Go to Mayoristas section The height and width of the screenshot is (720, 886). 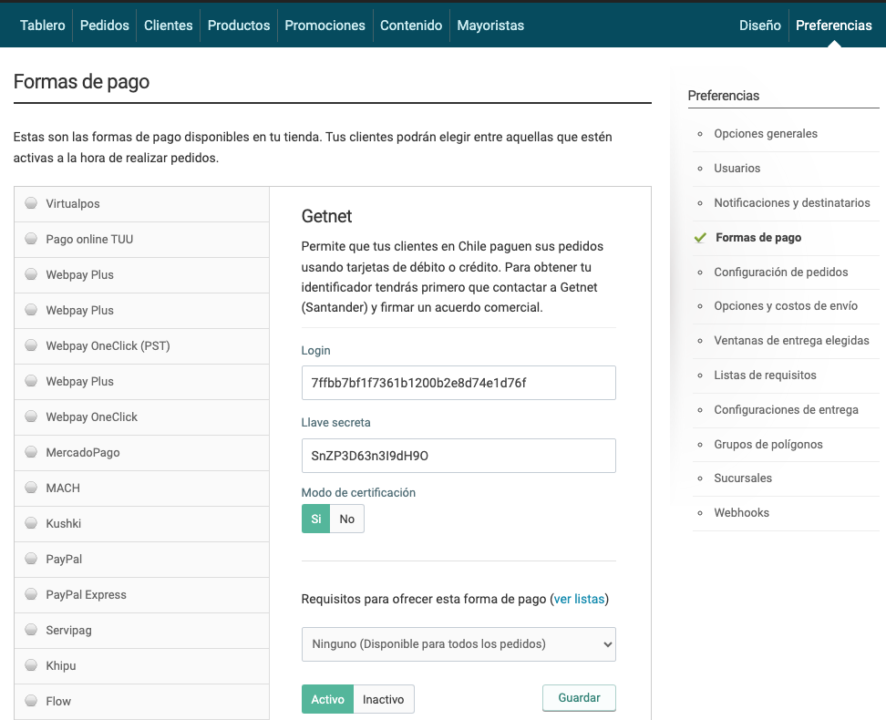pos(490,26)
